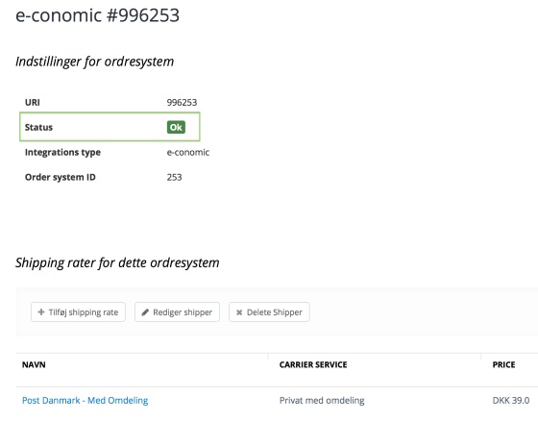Select the highlighted Status row
The width and height of the screenshot is (538, 423).
110,127
